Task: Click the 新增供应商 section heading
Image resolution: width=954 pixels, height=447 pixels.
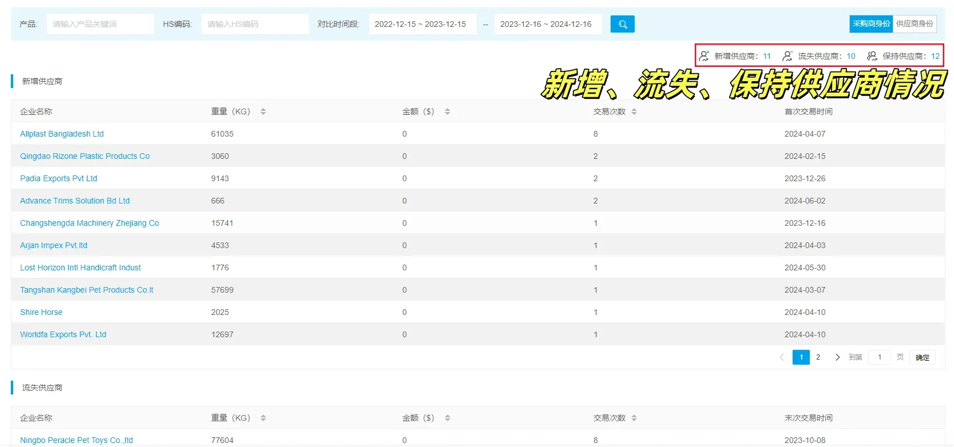Action: tap(42, 81)
